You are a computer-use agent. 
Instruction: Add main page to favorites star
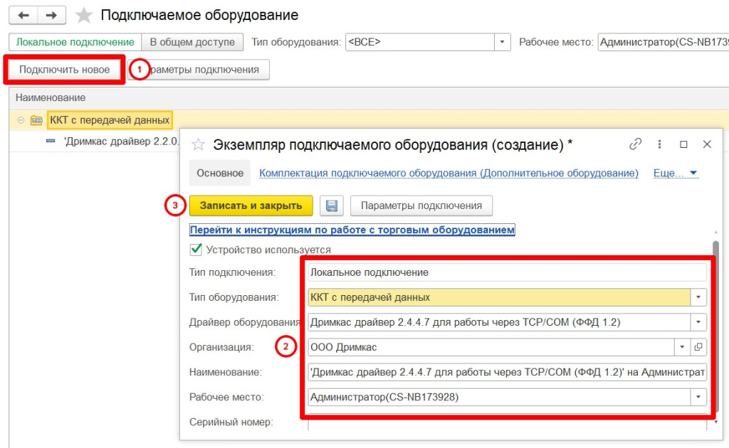[84, 16]
